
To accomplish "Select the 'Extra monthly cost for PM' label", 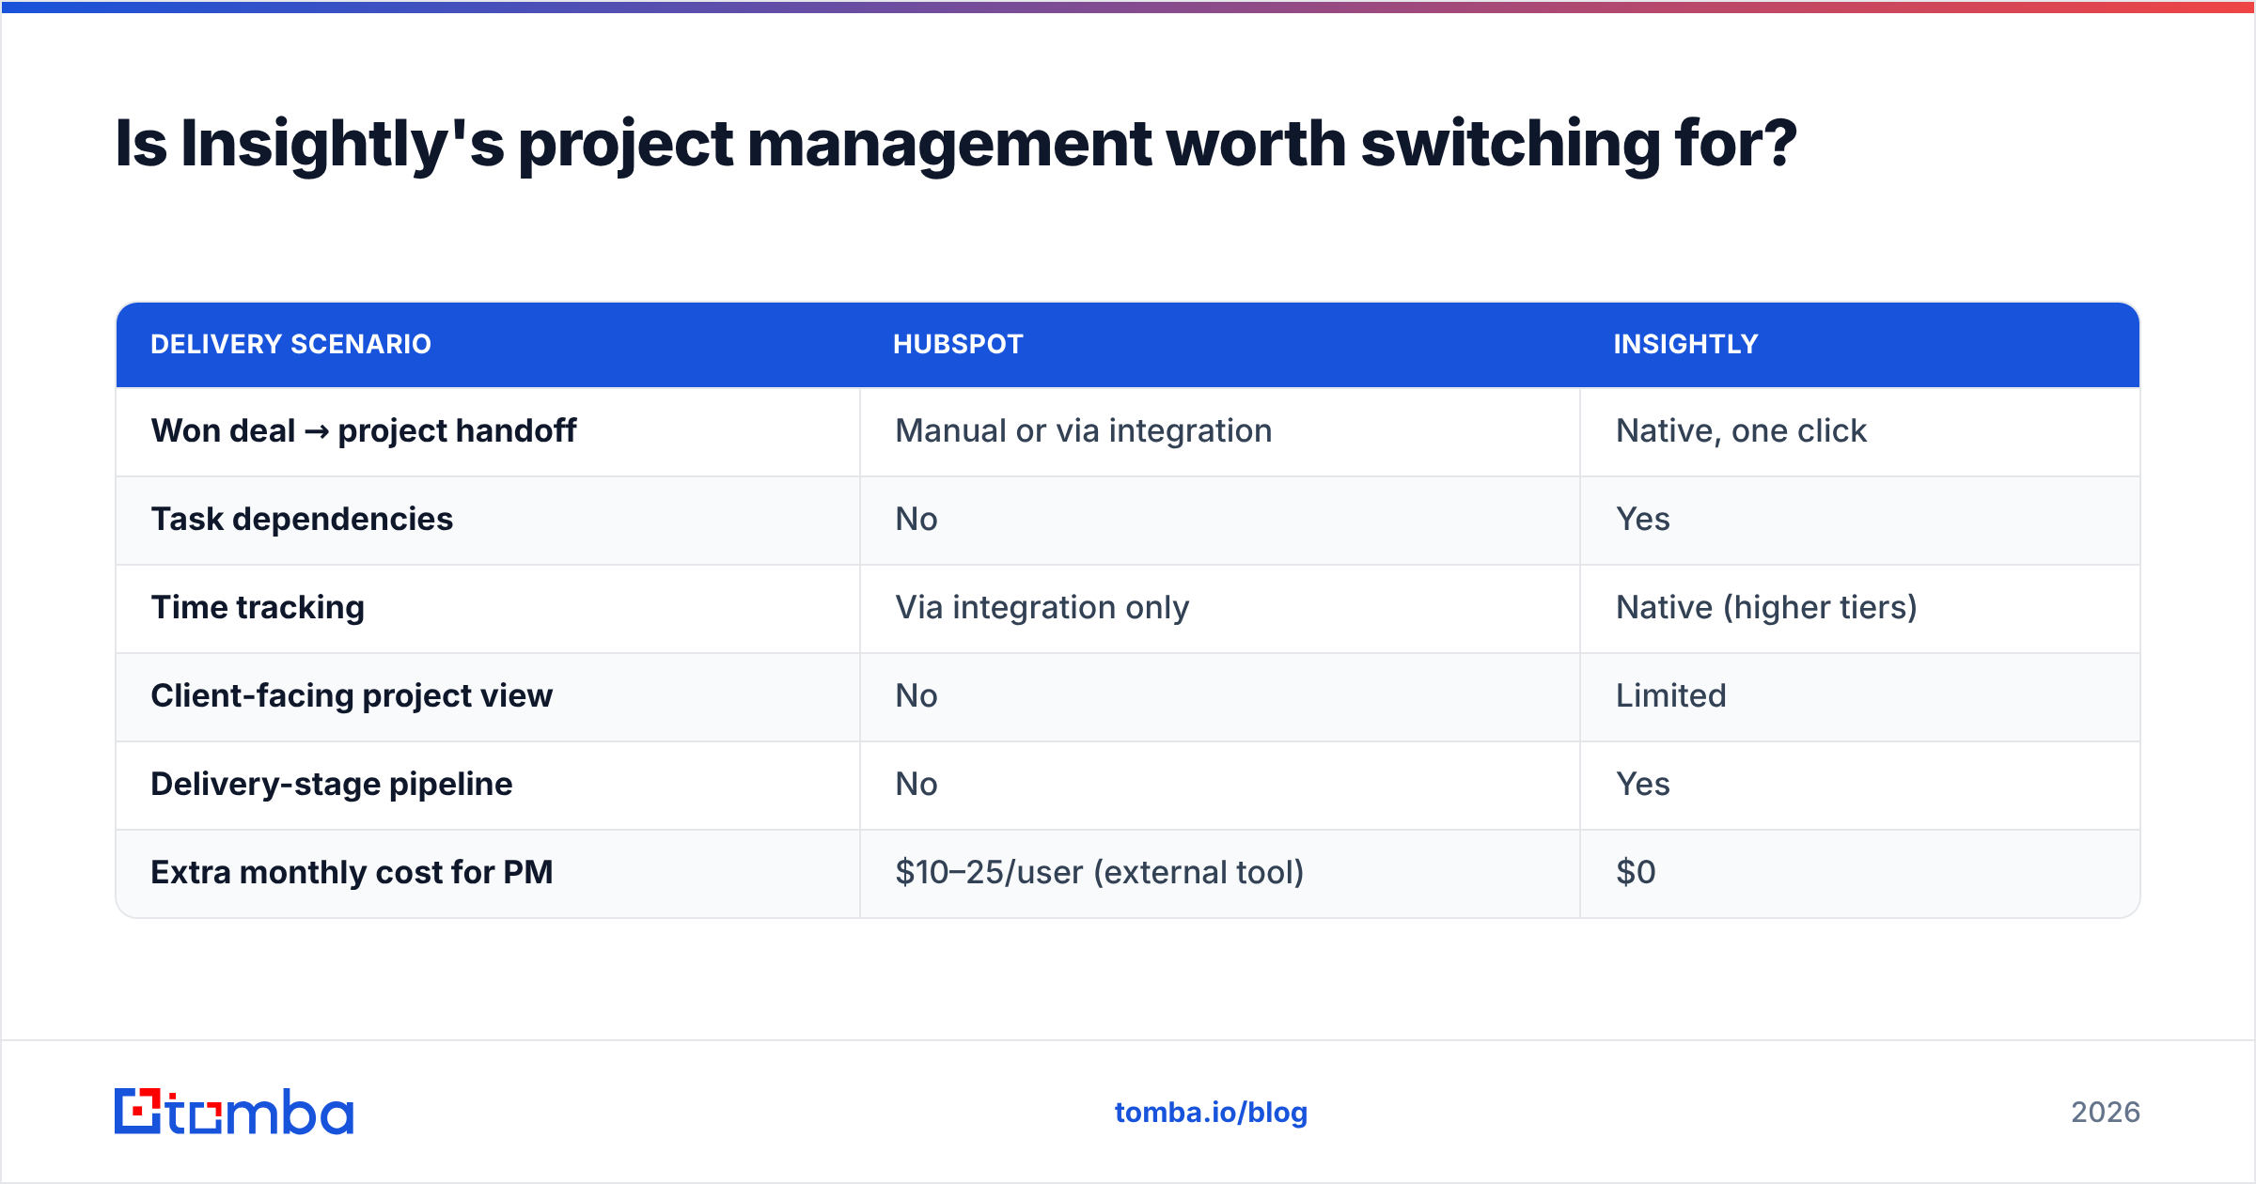I will pyautogui.click(x=352, y=872).
